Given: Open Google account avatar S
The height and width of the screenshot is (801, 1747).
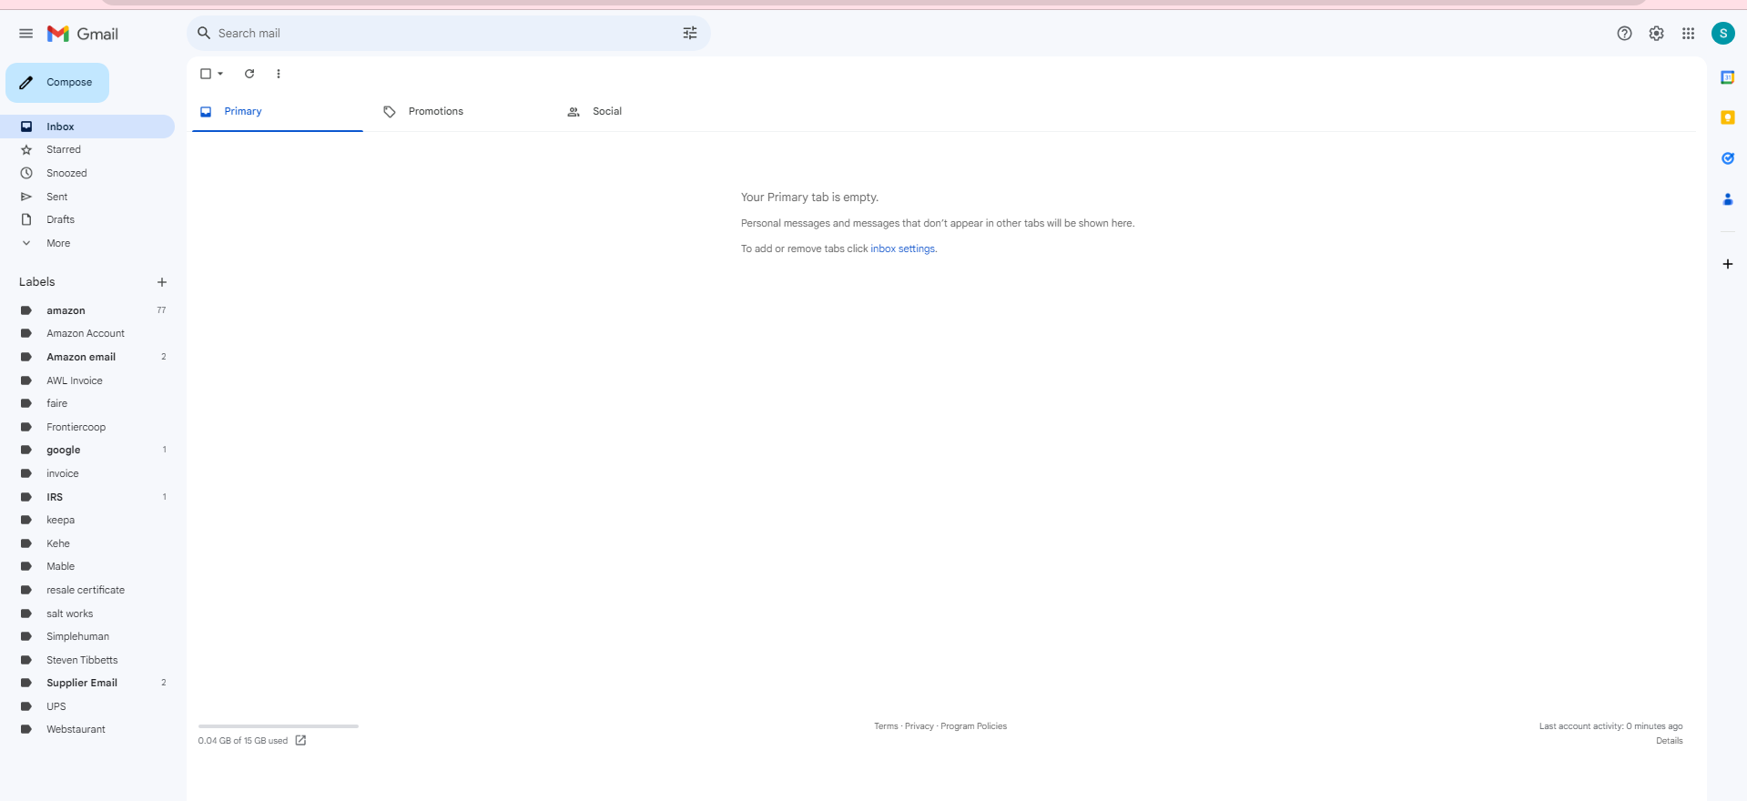Looking at the screenshot, I should (x=1722, y=34).
